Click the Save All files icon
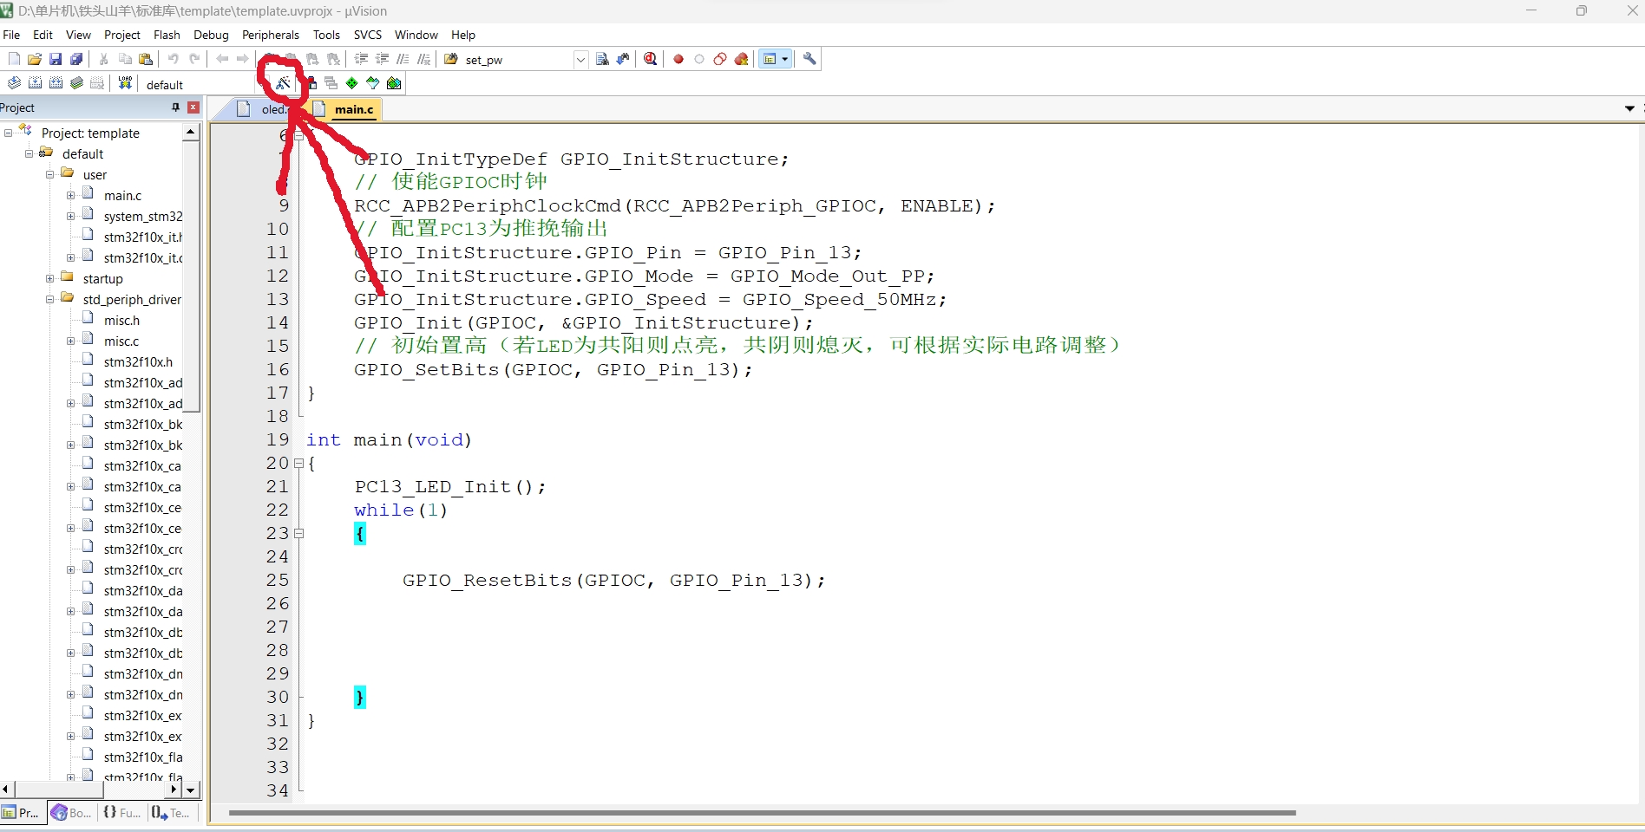This screenshot has height=832, width=1645. [x=77, y=59]
